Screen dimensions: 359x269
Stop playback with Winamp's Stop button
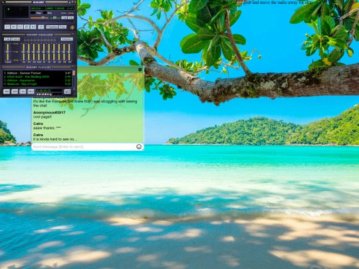click(x=27, y=27)
